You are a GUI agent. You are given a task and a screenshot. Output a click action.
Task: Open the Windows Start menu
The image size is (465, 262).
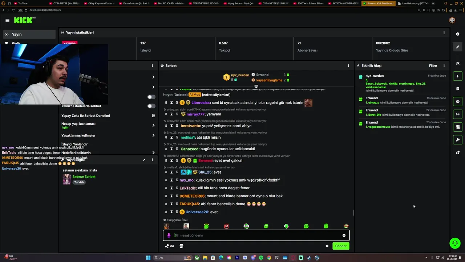click(x=148, y=258)
